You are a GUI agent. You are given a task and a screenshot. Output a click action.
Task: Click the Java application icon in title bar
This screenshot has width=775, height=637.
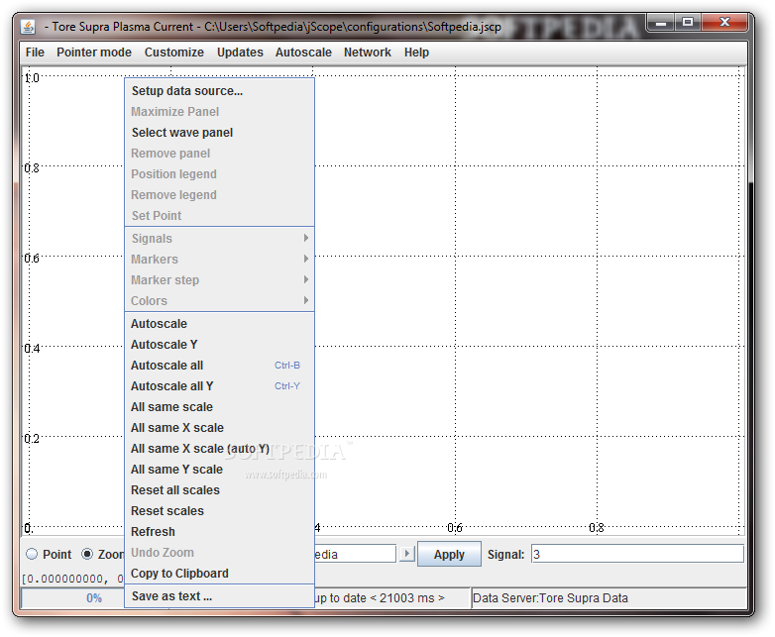coord(28,26)
